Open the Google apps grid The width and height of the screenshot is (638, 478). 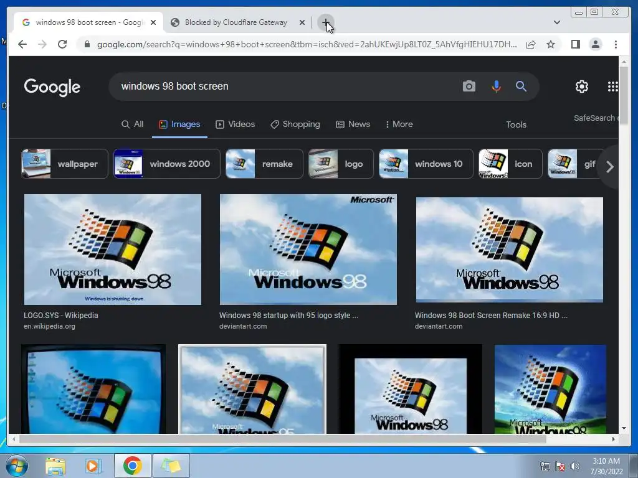pyautogui.click(x=613, y=86)
